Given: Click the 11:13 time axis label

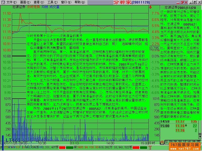Looking at the screenshot, I should pyautogui.click(x=75, y=143).
